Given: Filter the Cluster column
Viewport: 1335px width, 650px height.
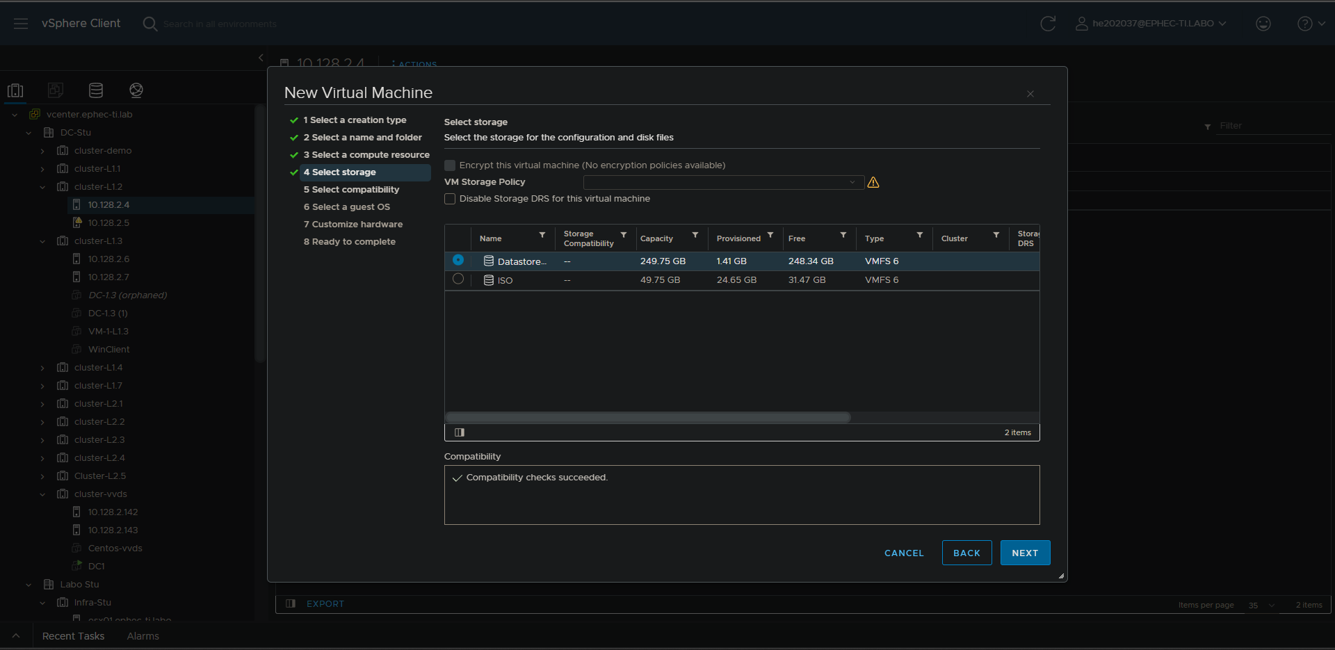Looking at the screenshot, I should click(x=996, y=235).
